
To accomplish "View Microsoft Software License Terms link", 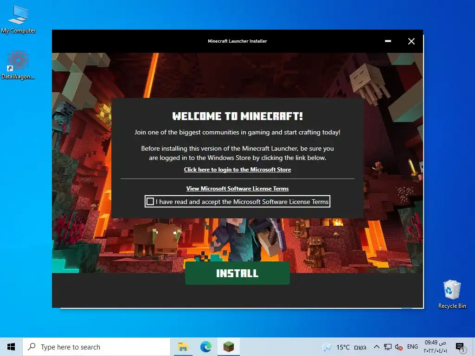I will [237, 189].
